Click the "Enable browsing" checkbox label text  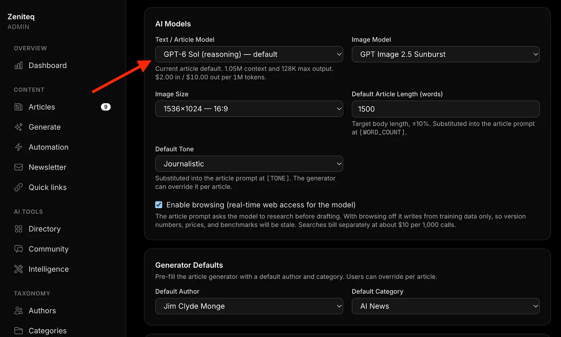coord(261,205)
